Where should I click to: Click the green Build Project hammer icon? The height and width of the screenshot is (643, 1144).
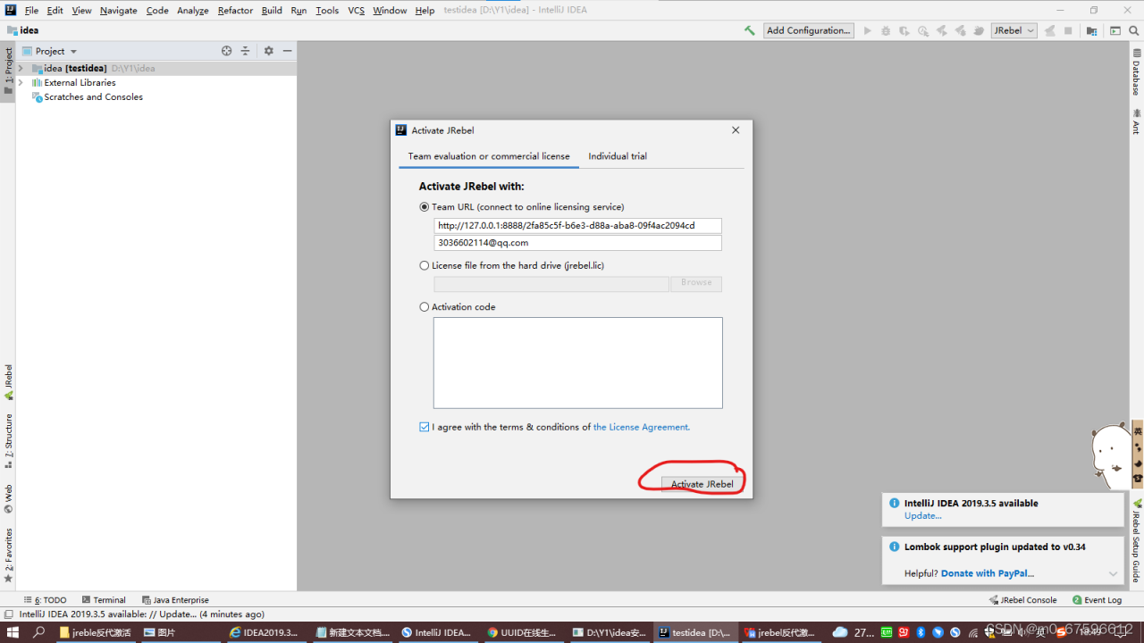click(749, 30)
